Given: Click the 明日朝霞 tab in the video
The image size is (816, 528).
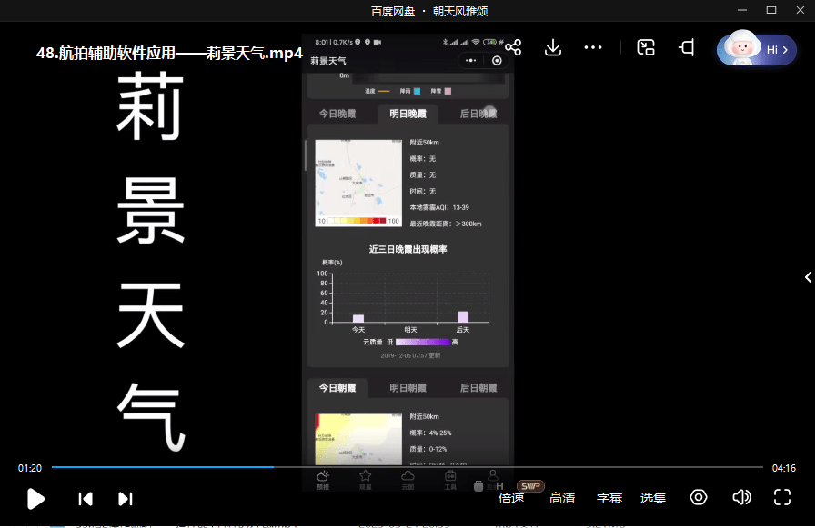Looking at the screenshot, I should (x=408, y=388).
